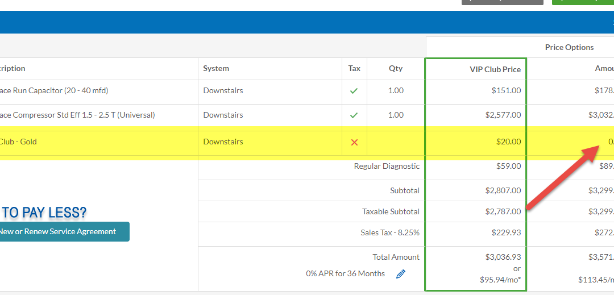Click the 1.00 quantity for Run Capacitor
The image size is (614, 295).
pyautogui.click(x=395, y=91)
